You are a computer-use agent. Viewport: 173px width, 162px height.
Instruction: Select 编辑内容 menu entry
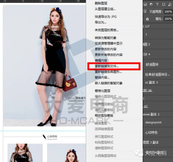pos(101,60)
